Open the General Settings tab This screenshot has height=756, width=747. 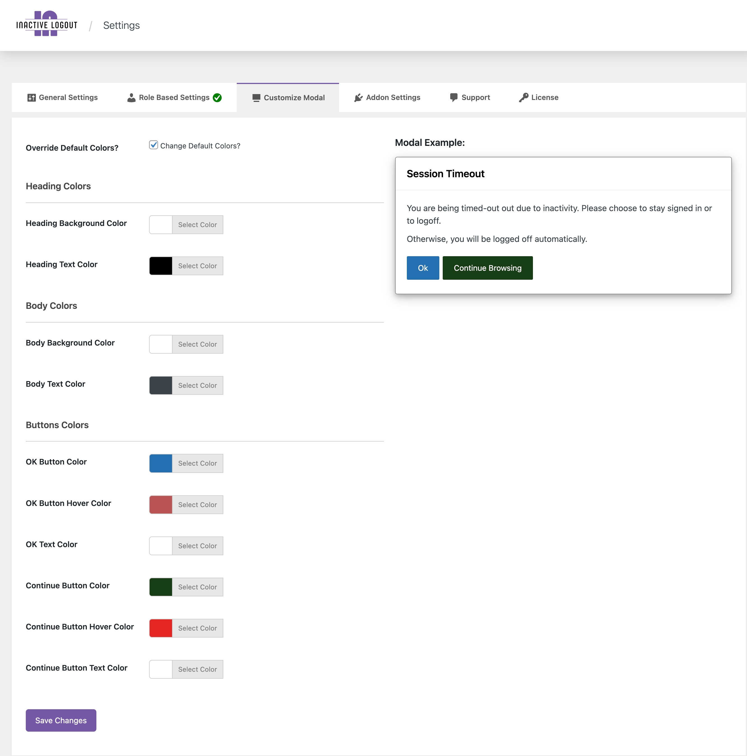coord(63,97)
